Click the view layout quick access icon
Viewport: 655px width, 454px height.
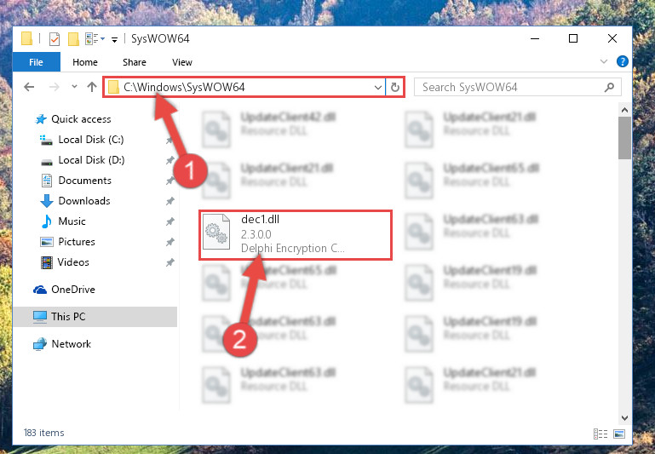(x=92, y=39)
